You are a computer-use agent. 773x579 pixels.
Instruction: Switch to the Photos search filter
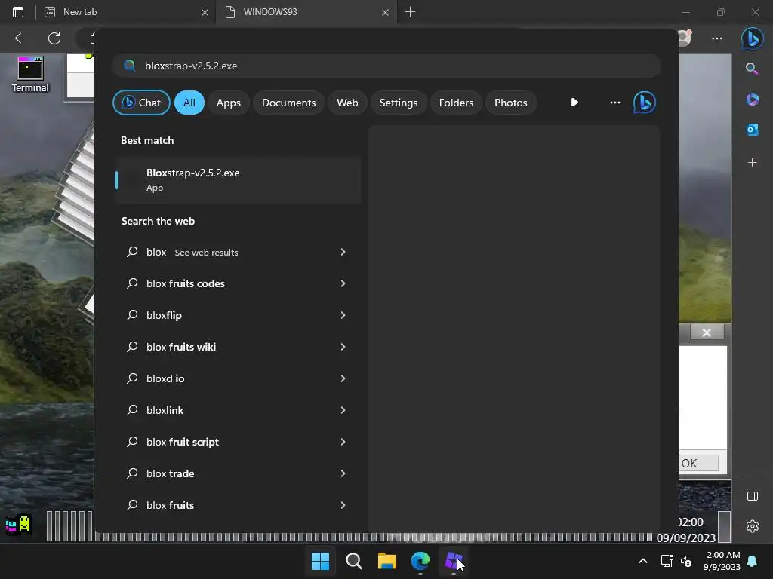(x=511, y=103)
